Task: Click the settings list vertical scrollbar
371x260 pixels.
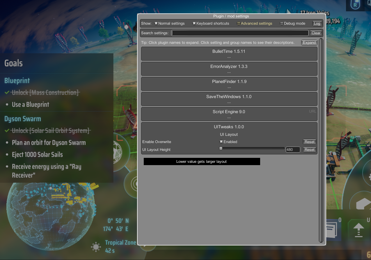Action: (x=321, y=140)
